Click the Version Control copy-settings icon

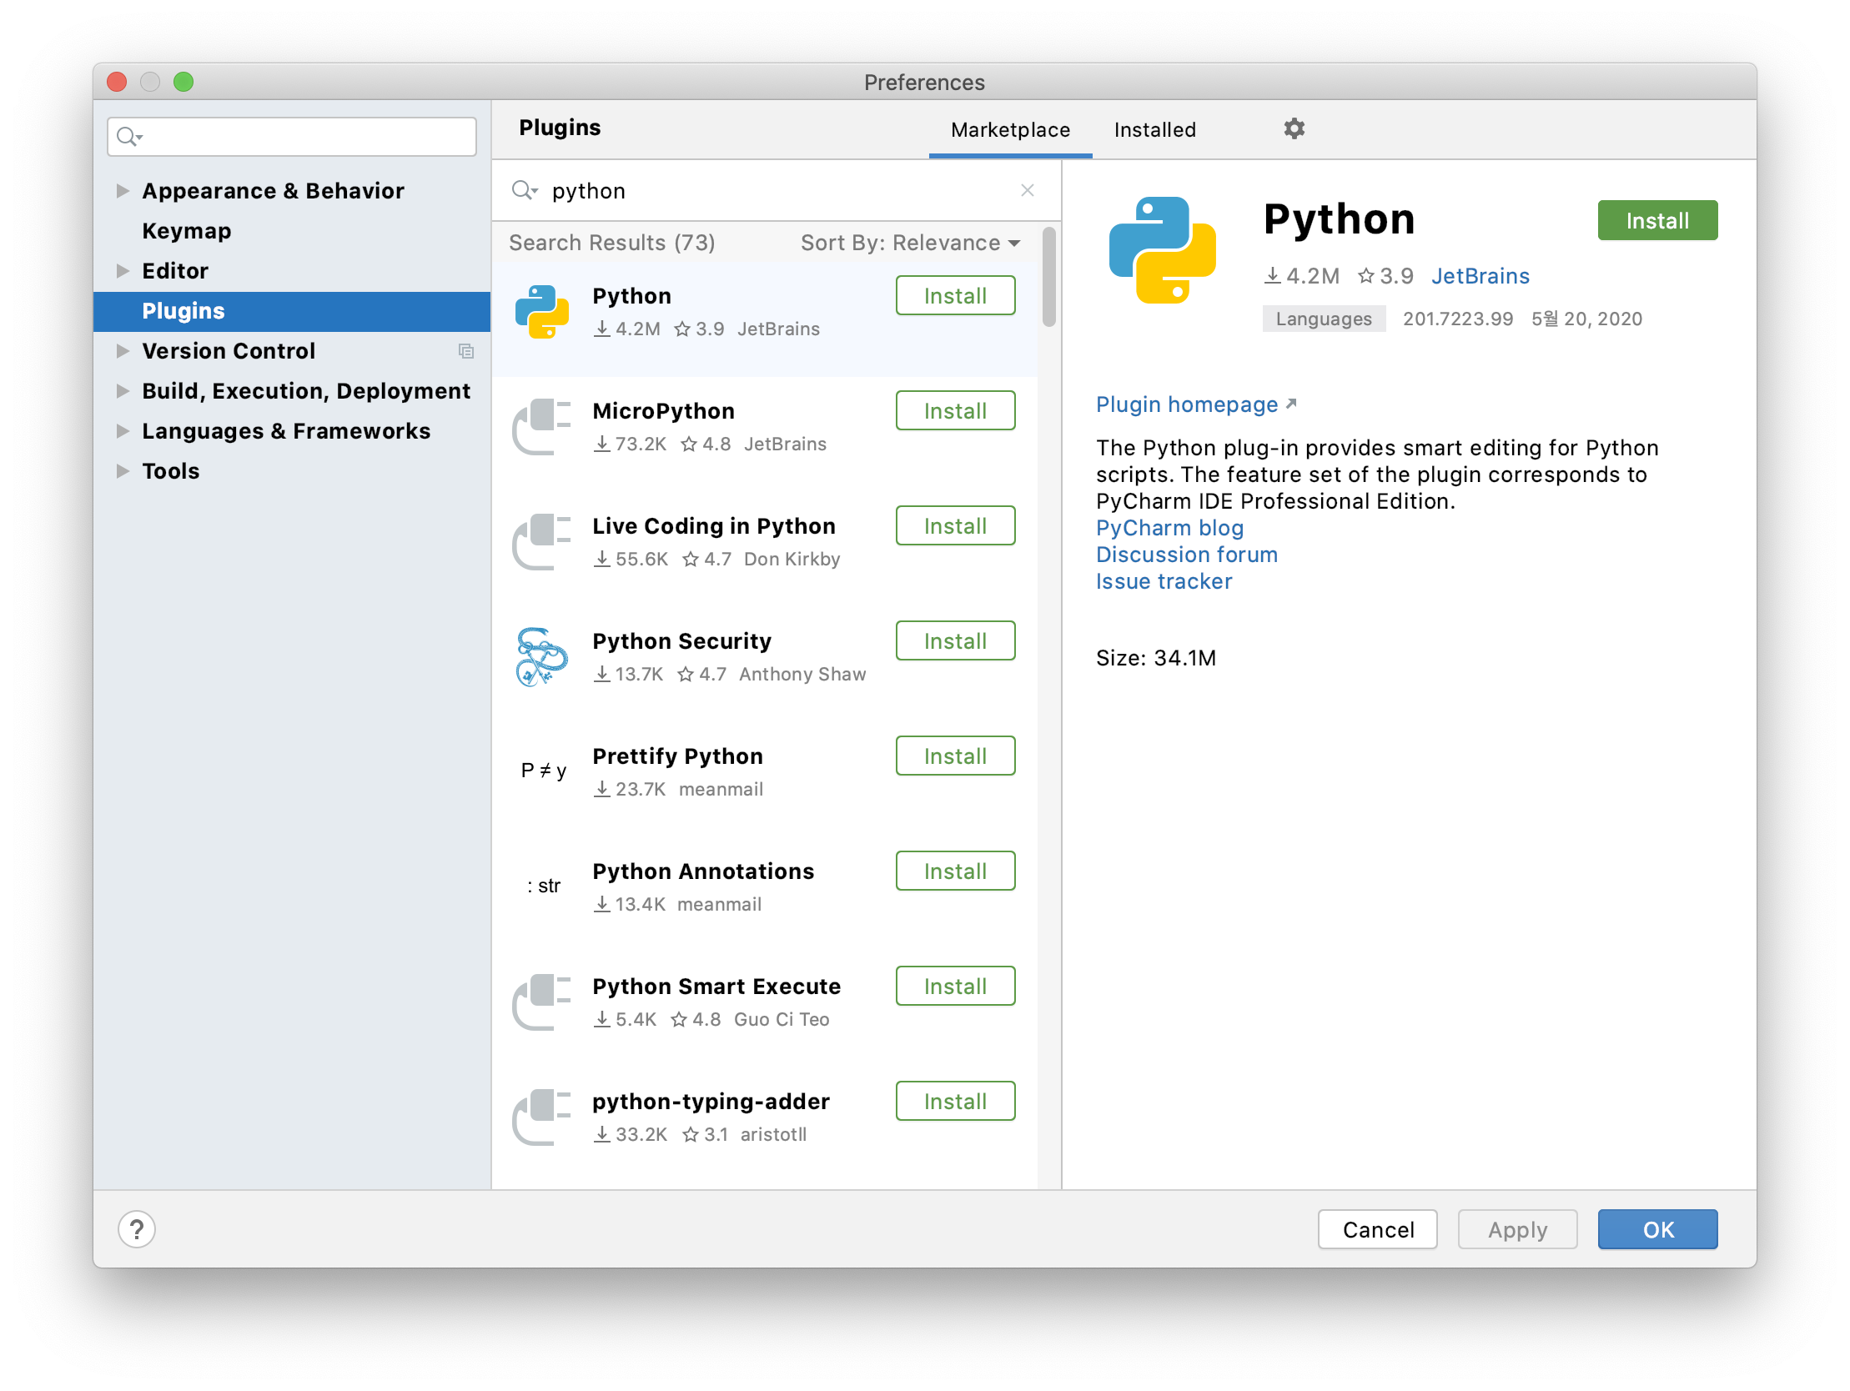[466, 351]
